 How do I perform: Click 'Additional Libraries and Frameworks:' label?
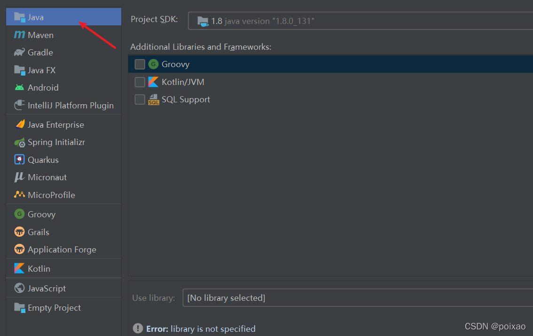tap(201, 47)
